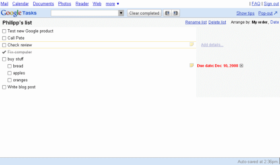Open Documents in the top bar
The width and height of the screenshot is (280, 165).
click(44, 4)
